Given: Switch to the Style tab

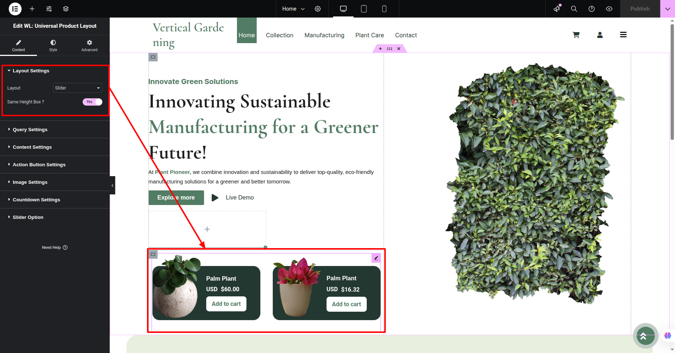Looking at the screenshot, I should pyautogui.click(x=53, y=46).
